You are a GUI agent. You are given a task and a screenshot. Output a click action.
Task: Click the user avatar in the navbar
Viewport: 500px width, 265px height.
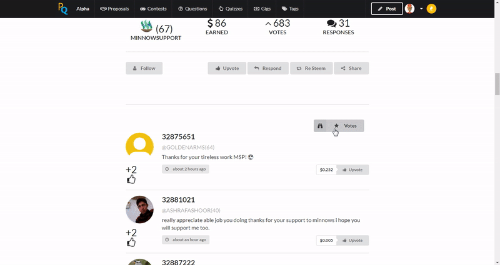click(410, 9)
